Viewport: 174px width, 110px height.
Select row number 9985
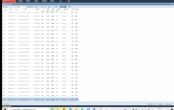click(41, 49)
